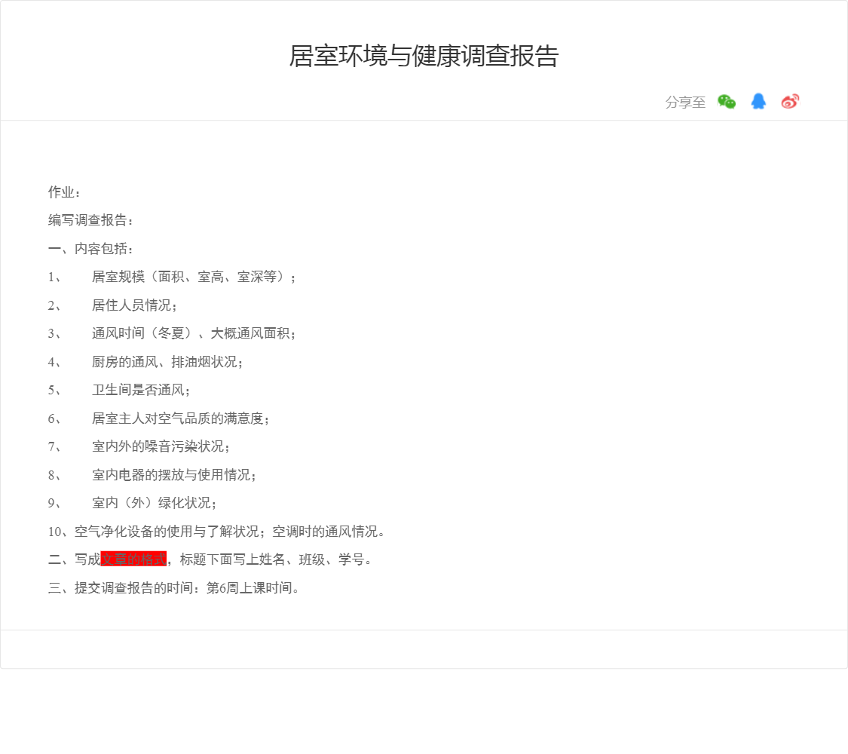The image size is (848, 754).
Task: Share the page to Weibo
Action: [x=790, y=101]
